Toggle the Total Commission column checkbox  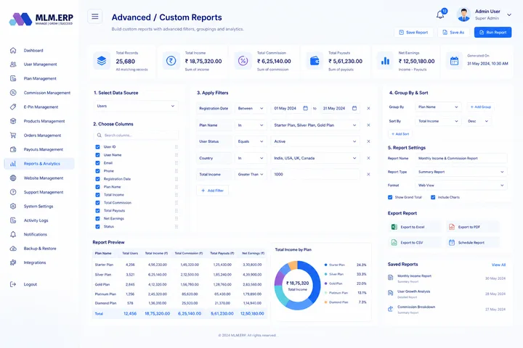[x=98, y=203]
